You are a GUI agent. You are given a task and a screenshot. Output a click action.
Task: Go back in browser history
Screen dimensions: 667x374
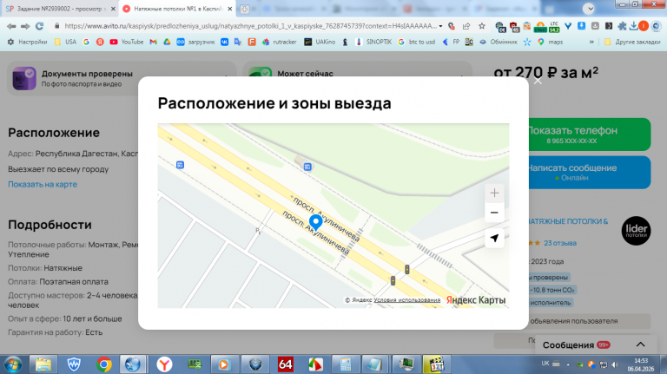click(x=11, y=26)
